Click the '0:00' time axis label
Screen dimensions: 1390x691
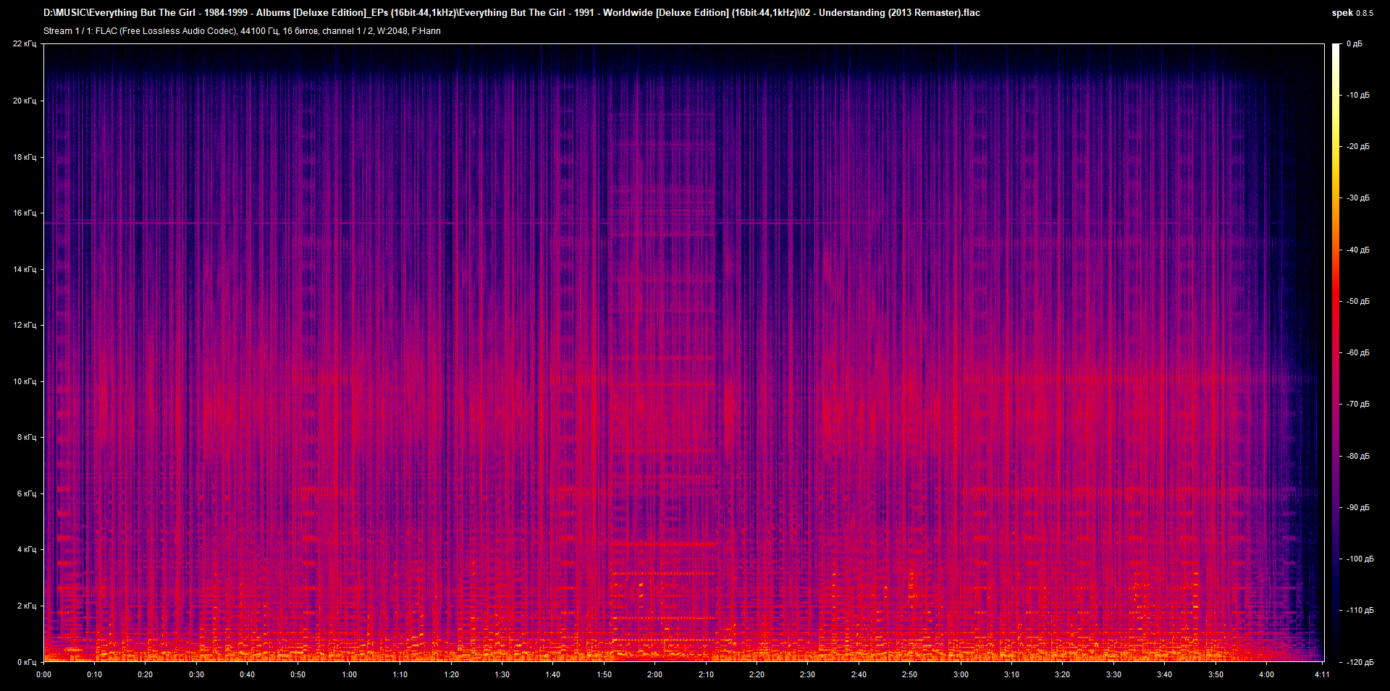[x=44, y=674]
